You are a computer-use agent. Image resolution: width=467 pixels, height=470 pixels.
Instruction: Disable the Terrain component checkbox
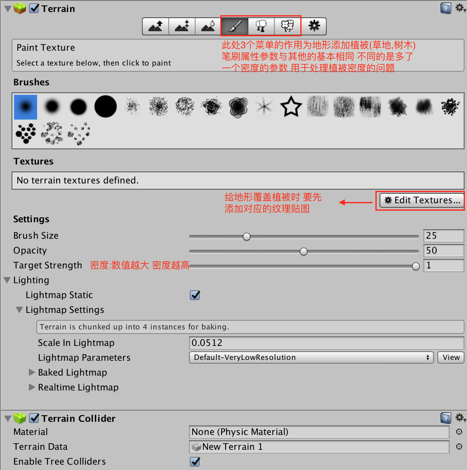[34, 8]
